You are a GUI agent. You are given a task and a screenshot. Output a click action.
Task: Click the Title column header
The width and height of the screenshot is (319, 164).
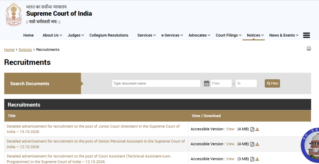12,116
